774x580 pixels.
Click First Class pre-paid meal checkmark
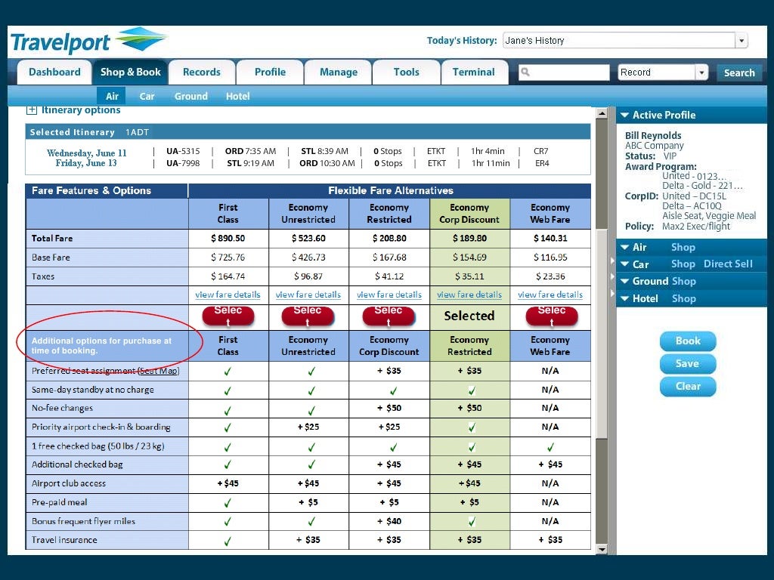[x=228, y=503]
